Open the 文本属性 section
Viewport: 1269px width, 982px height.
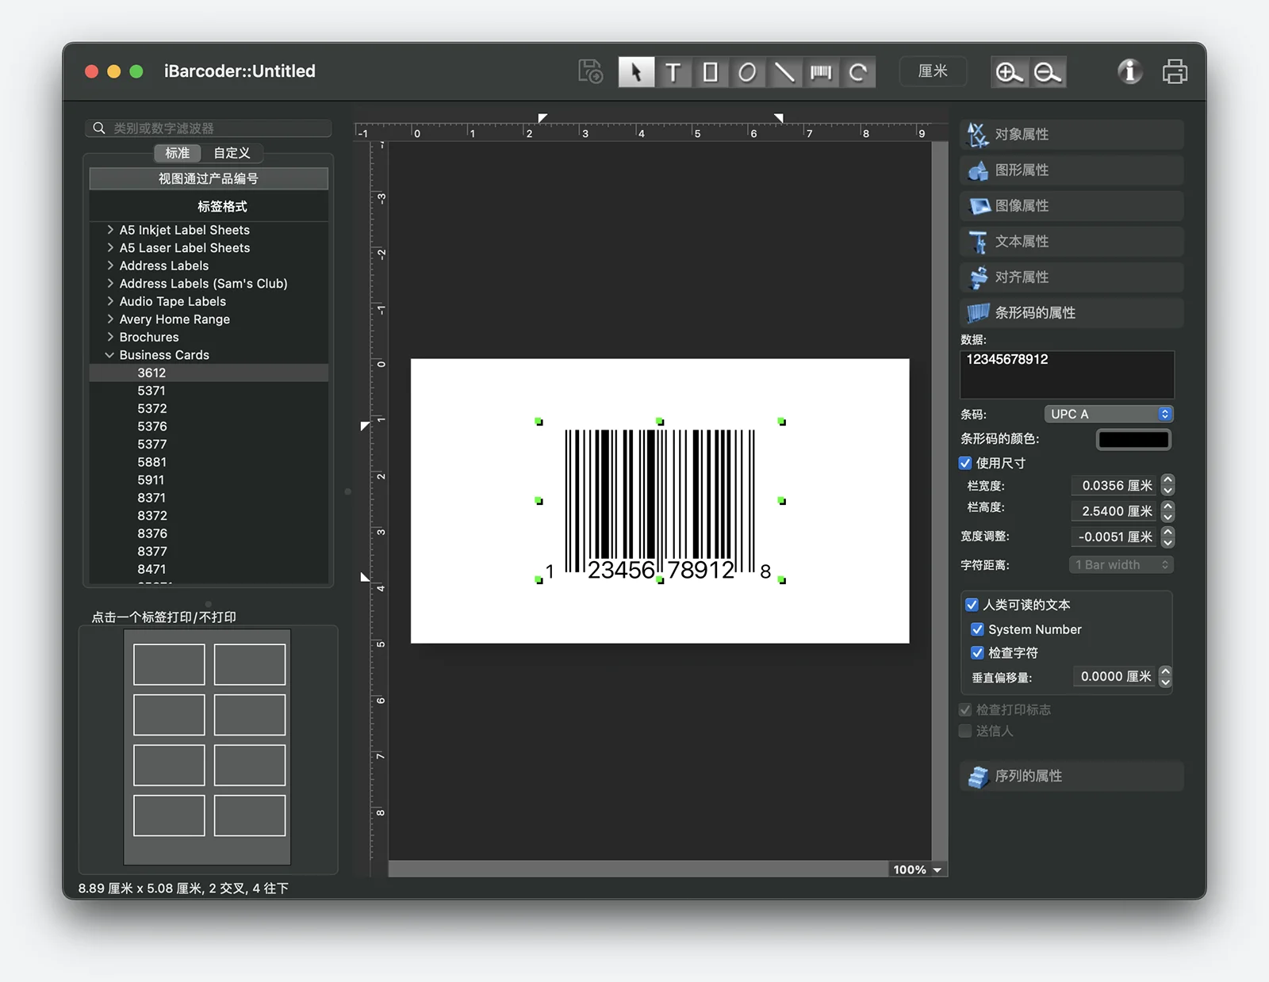(1072, 242)
